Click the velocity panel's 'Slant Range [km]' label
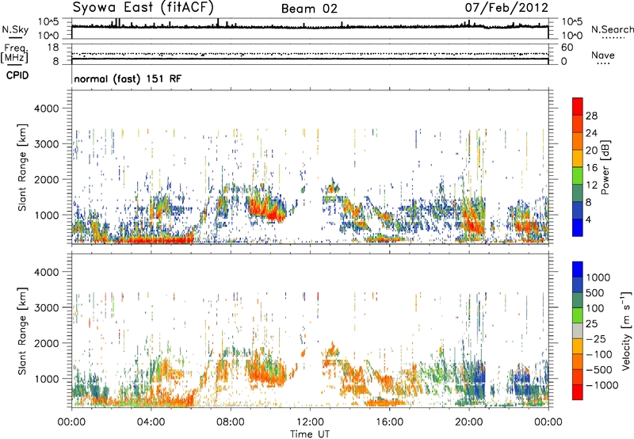Screen dimensions: 634x439 (22, 331)
